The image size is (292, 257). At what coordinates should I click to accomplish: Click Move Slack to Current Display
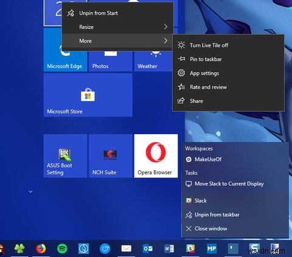(x=235, y=184)
